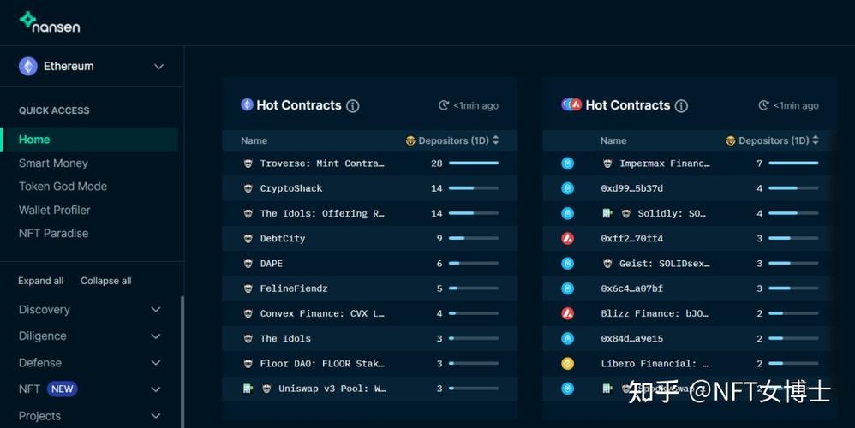Open The Idols: Offering contract
The height and width of the screenshot is (428, 855).
click(370, 213)
